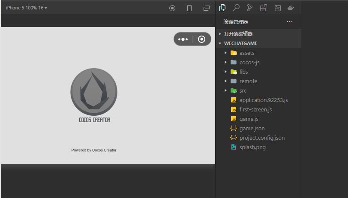The width and height of the screenshot is (348, 198).
Task: Click the braces icon of game.json
Action: coord(234,128)
